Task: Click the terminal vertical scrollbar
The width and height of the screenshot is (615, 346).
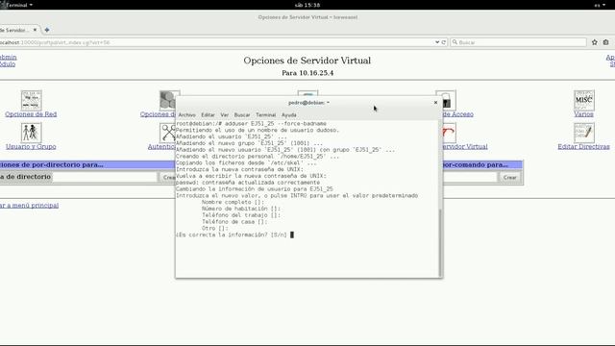Action: point(440,243)
